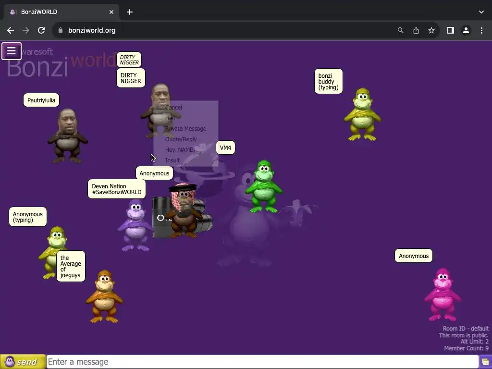
Task: Bookmark this page with the star icon
Action: pyautogui.click(x=431, y=30)
